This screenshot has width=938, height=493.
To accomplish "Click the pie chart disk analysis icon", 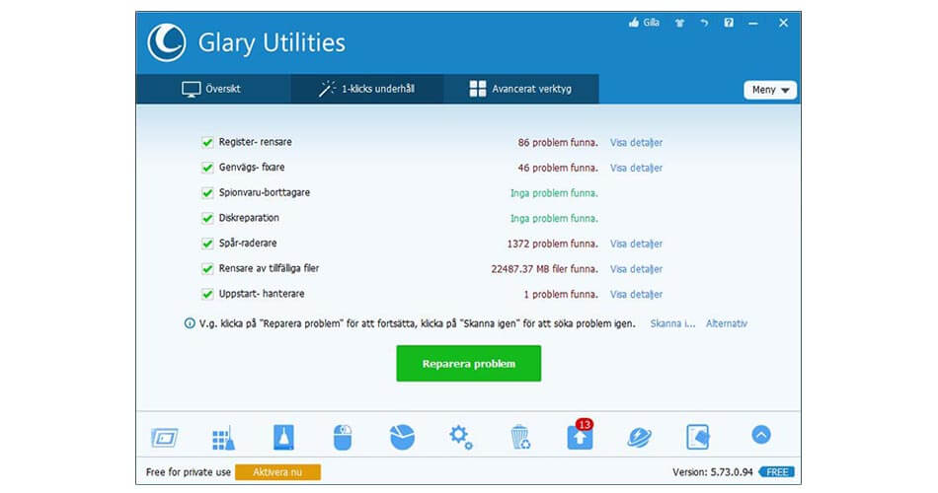I will click(x=402, y=437).
